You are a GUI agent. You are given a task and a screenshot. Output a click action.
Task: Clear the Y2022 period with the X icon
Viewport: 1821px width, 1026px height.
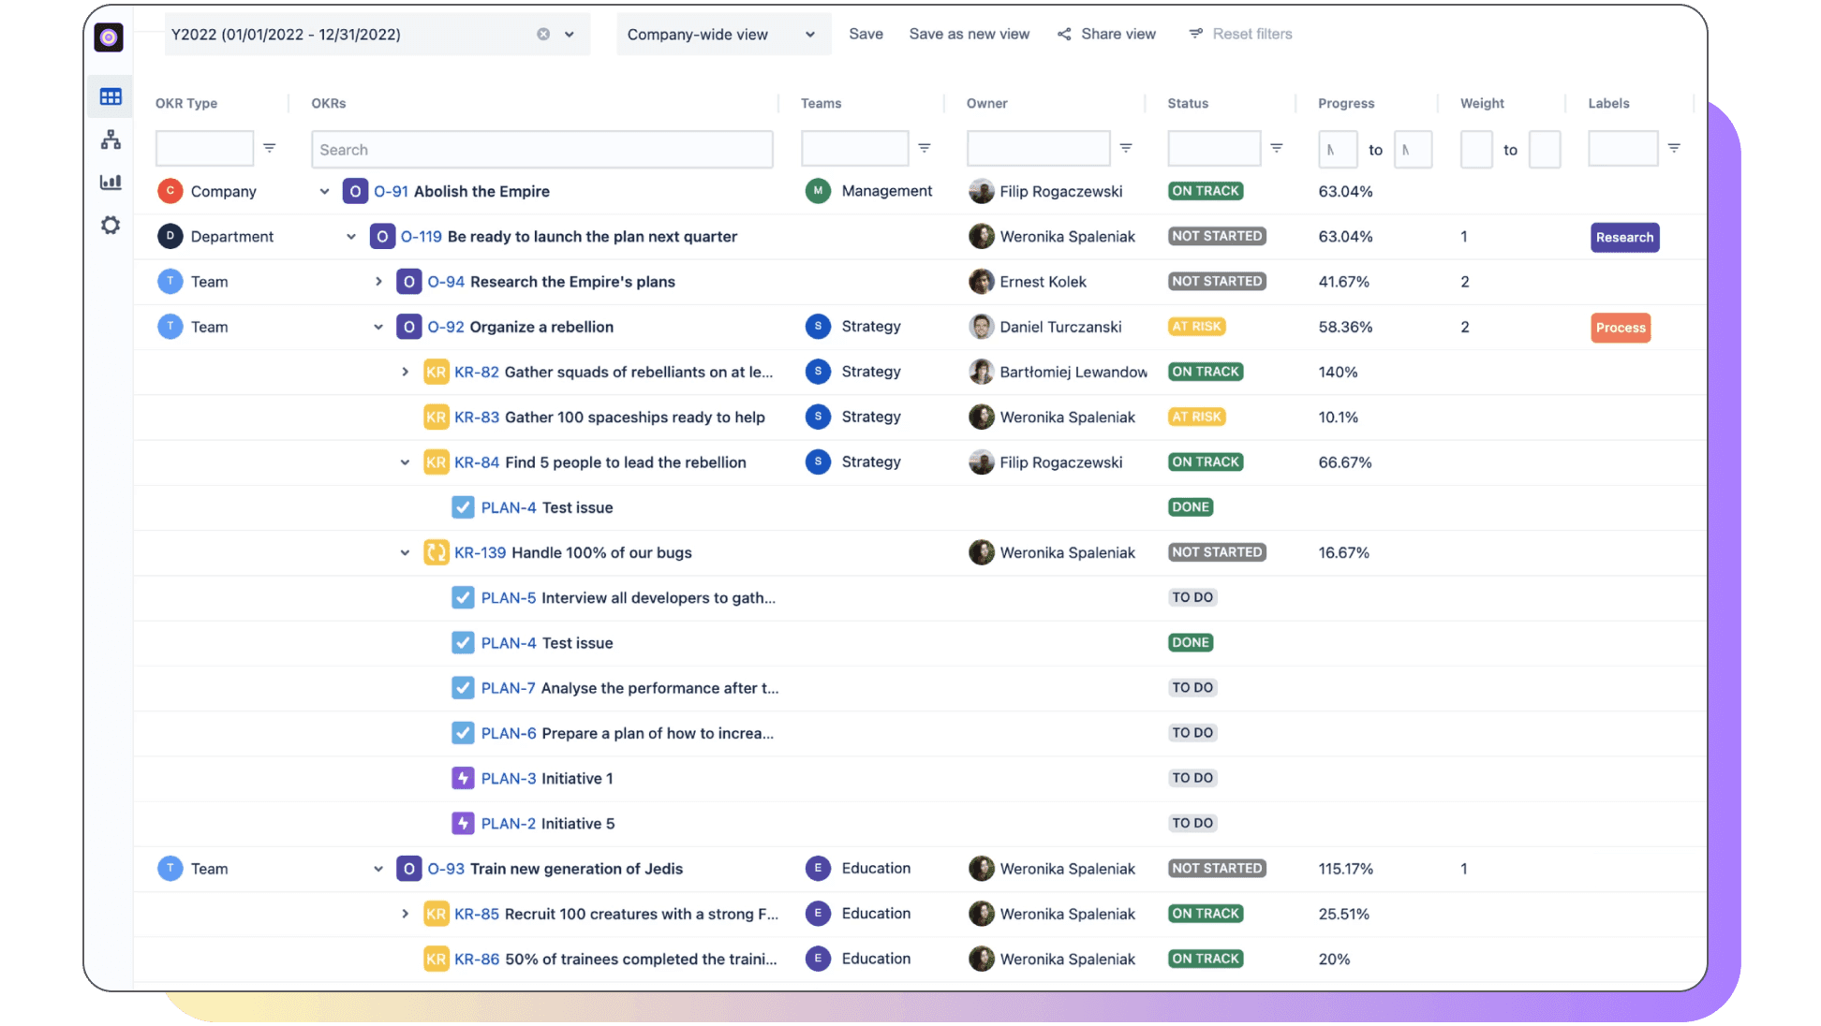542,34
